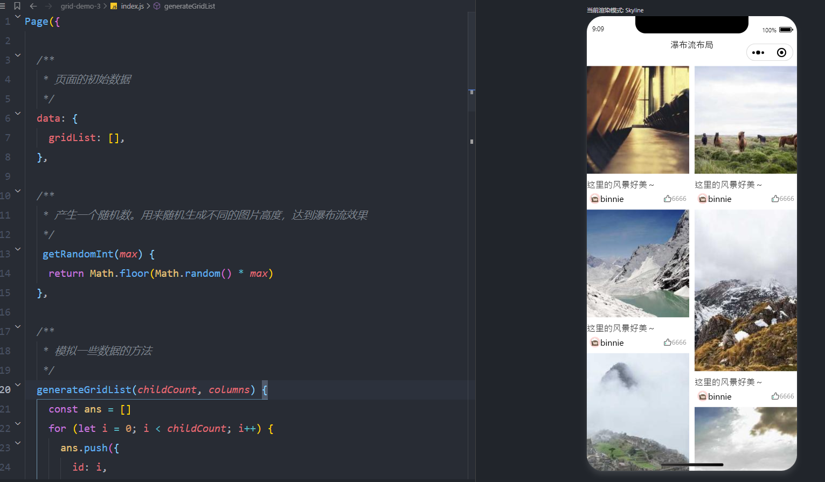Open the horses on grassland photo
The height and width of the screenshot is (482, 825).
[746, 120]
